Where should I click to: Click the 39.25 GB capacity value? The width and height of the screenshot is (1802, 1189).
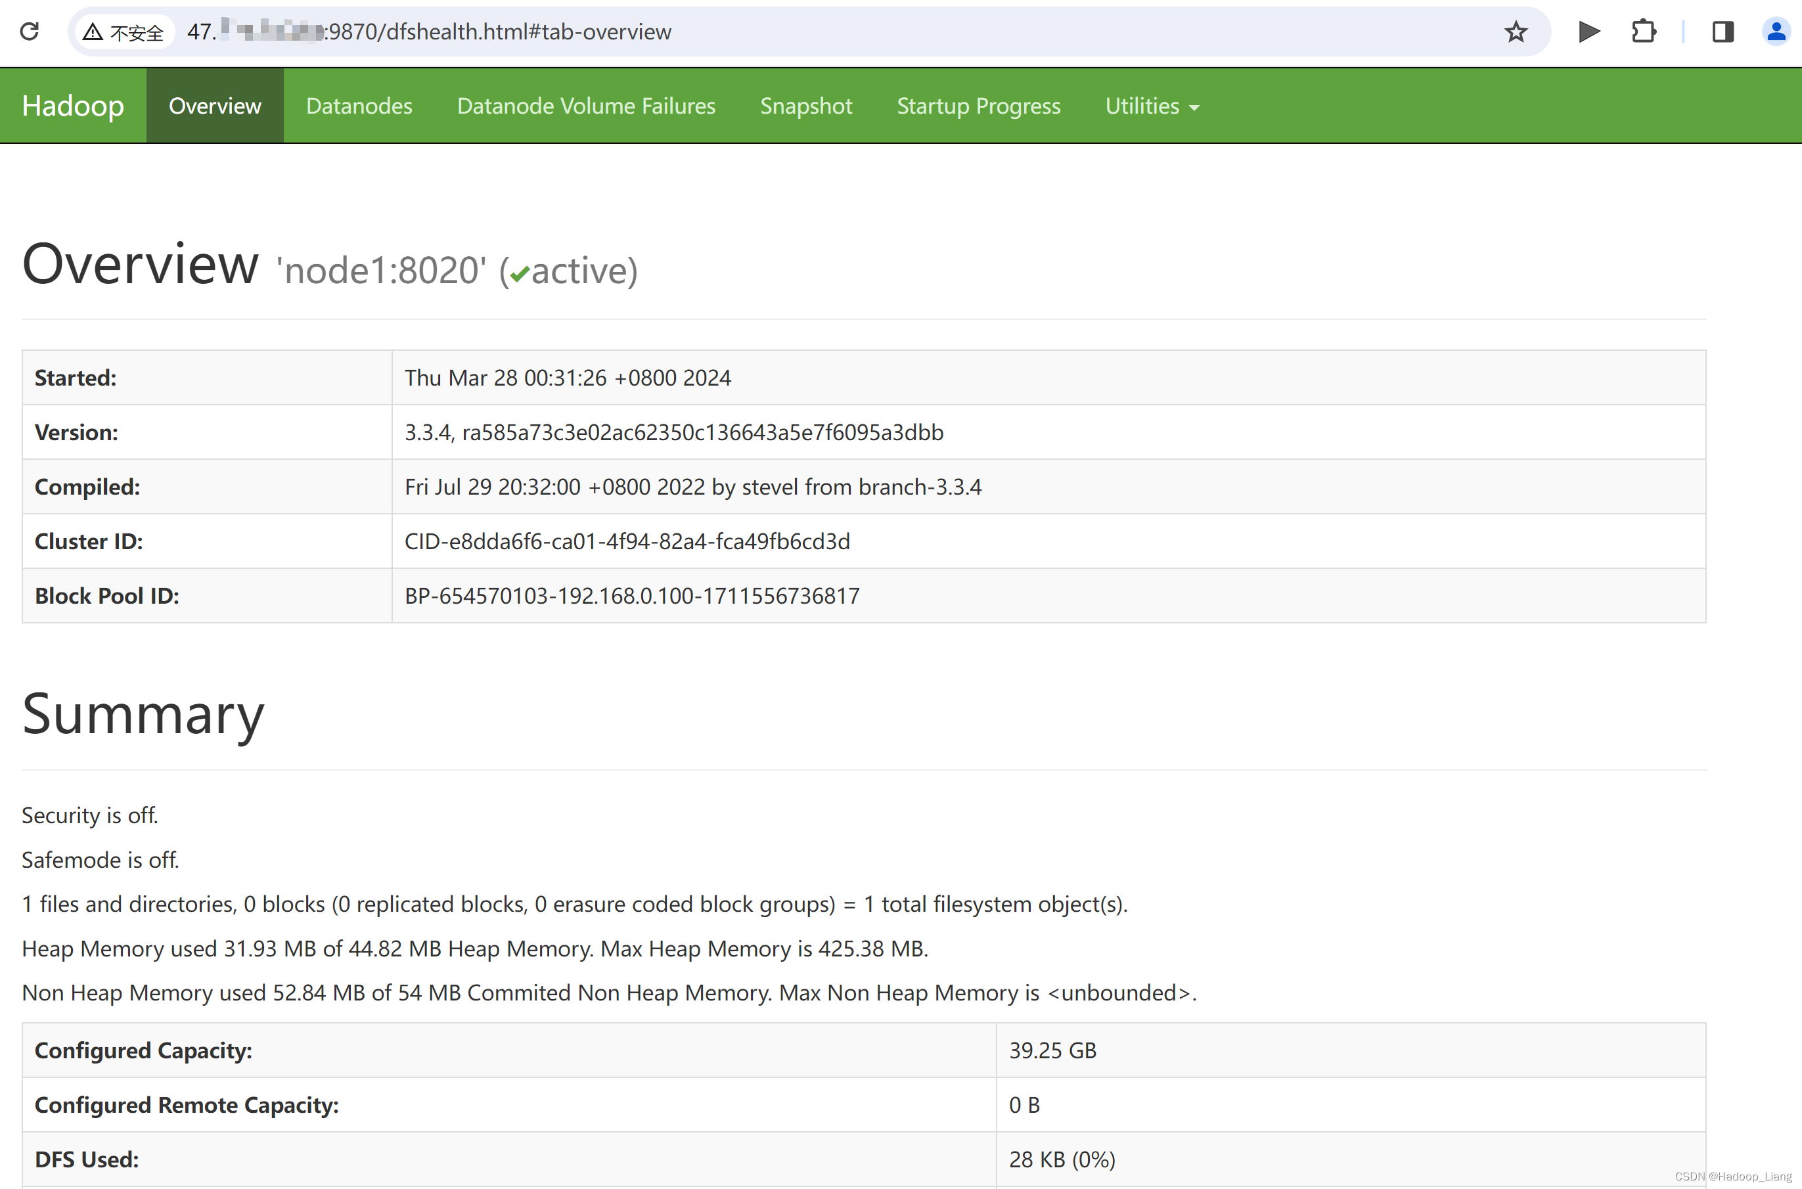pos(1052,1050)
